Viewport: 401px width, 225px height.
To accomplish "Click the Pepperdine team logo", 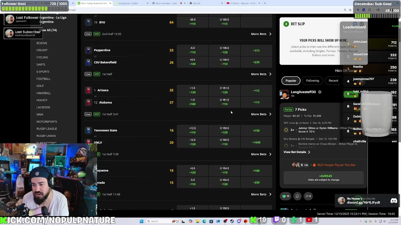I will pyautogui.click(x=88, y=50).
